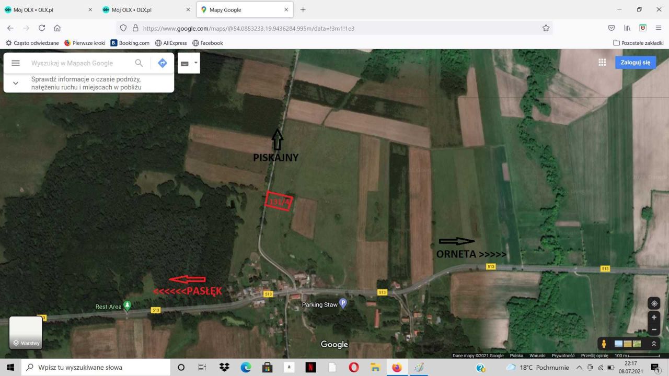
Task: Open the Facebook bookmark
Action: pos(207,43)
